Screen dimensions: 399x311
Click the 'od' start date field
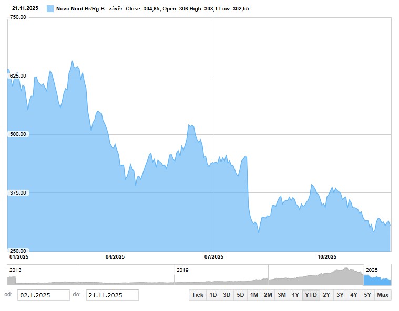[43, 295]
